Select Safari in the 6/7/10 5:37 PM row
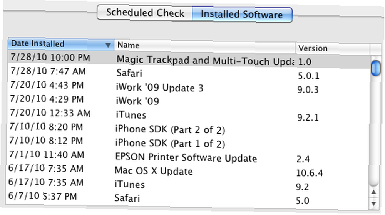Image resolution: width=385 pixels, height=215 pixels. coord(127,198)
